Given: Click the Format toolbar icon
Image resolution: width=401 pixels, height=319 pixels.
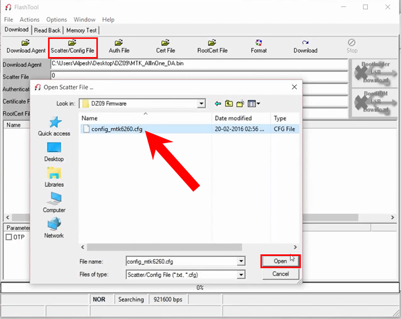Looking at the screenshot, I should [259, 47].
